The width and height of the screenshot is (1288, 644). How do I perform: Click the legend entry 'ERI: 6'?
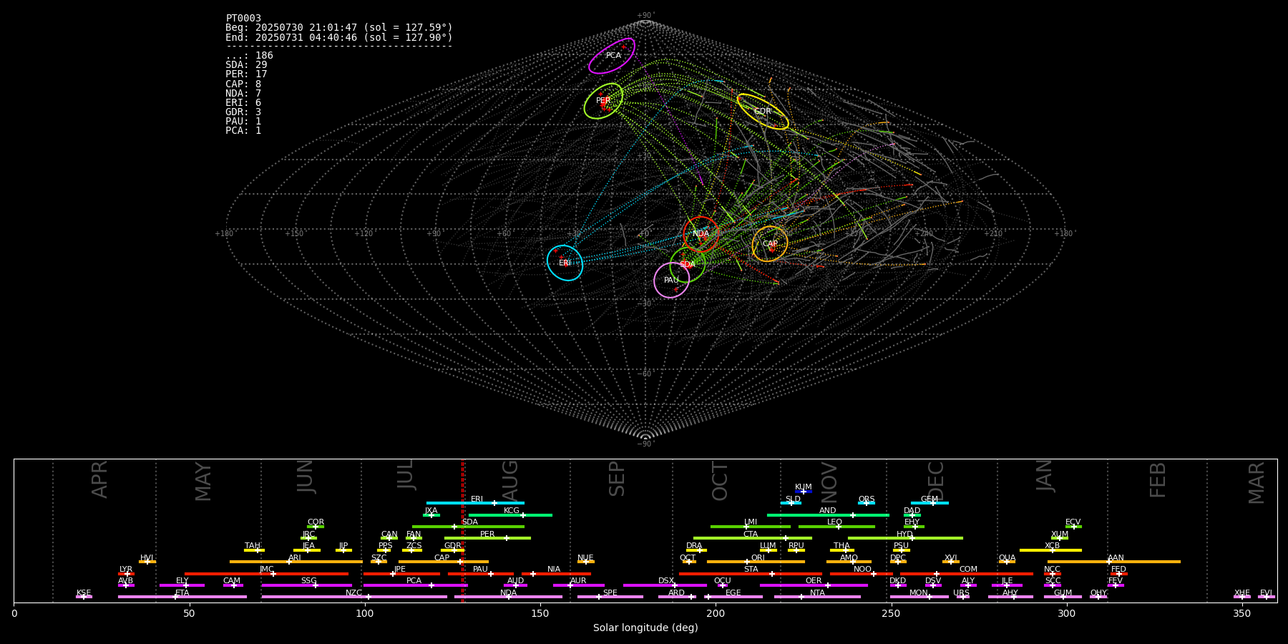pyautogui.click(x=243, y=103)
